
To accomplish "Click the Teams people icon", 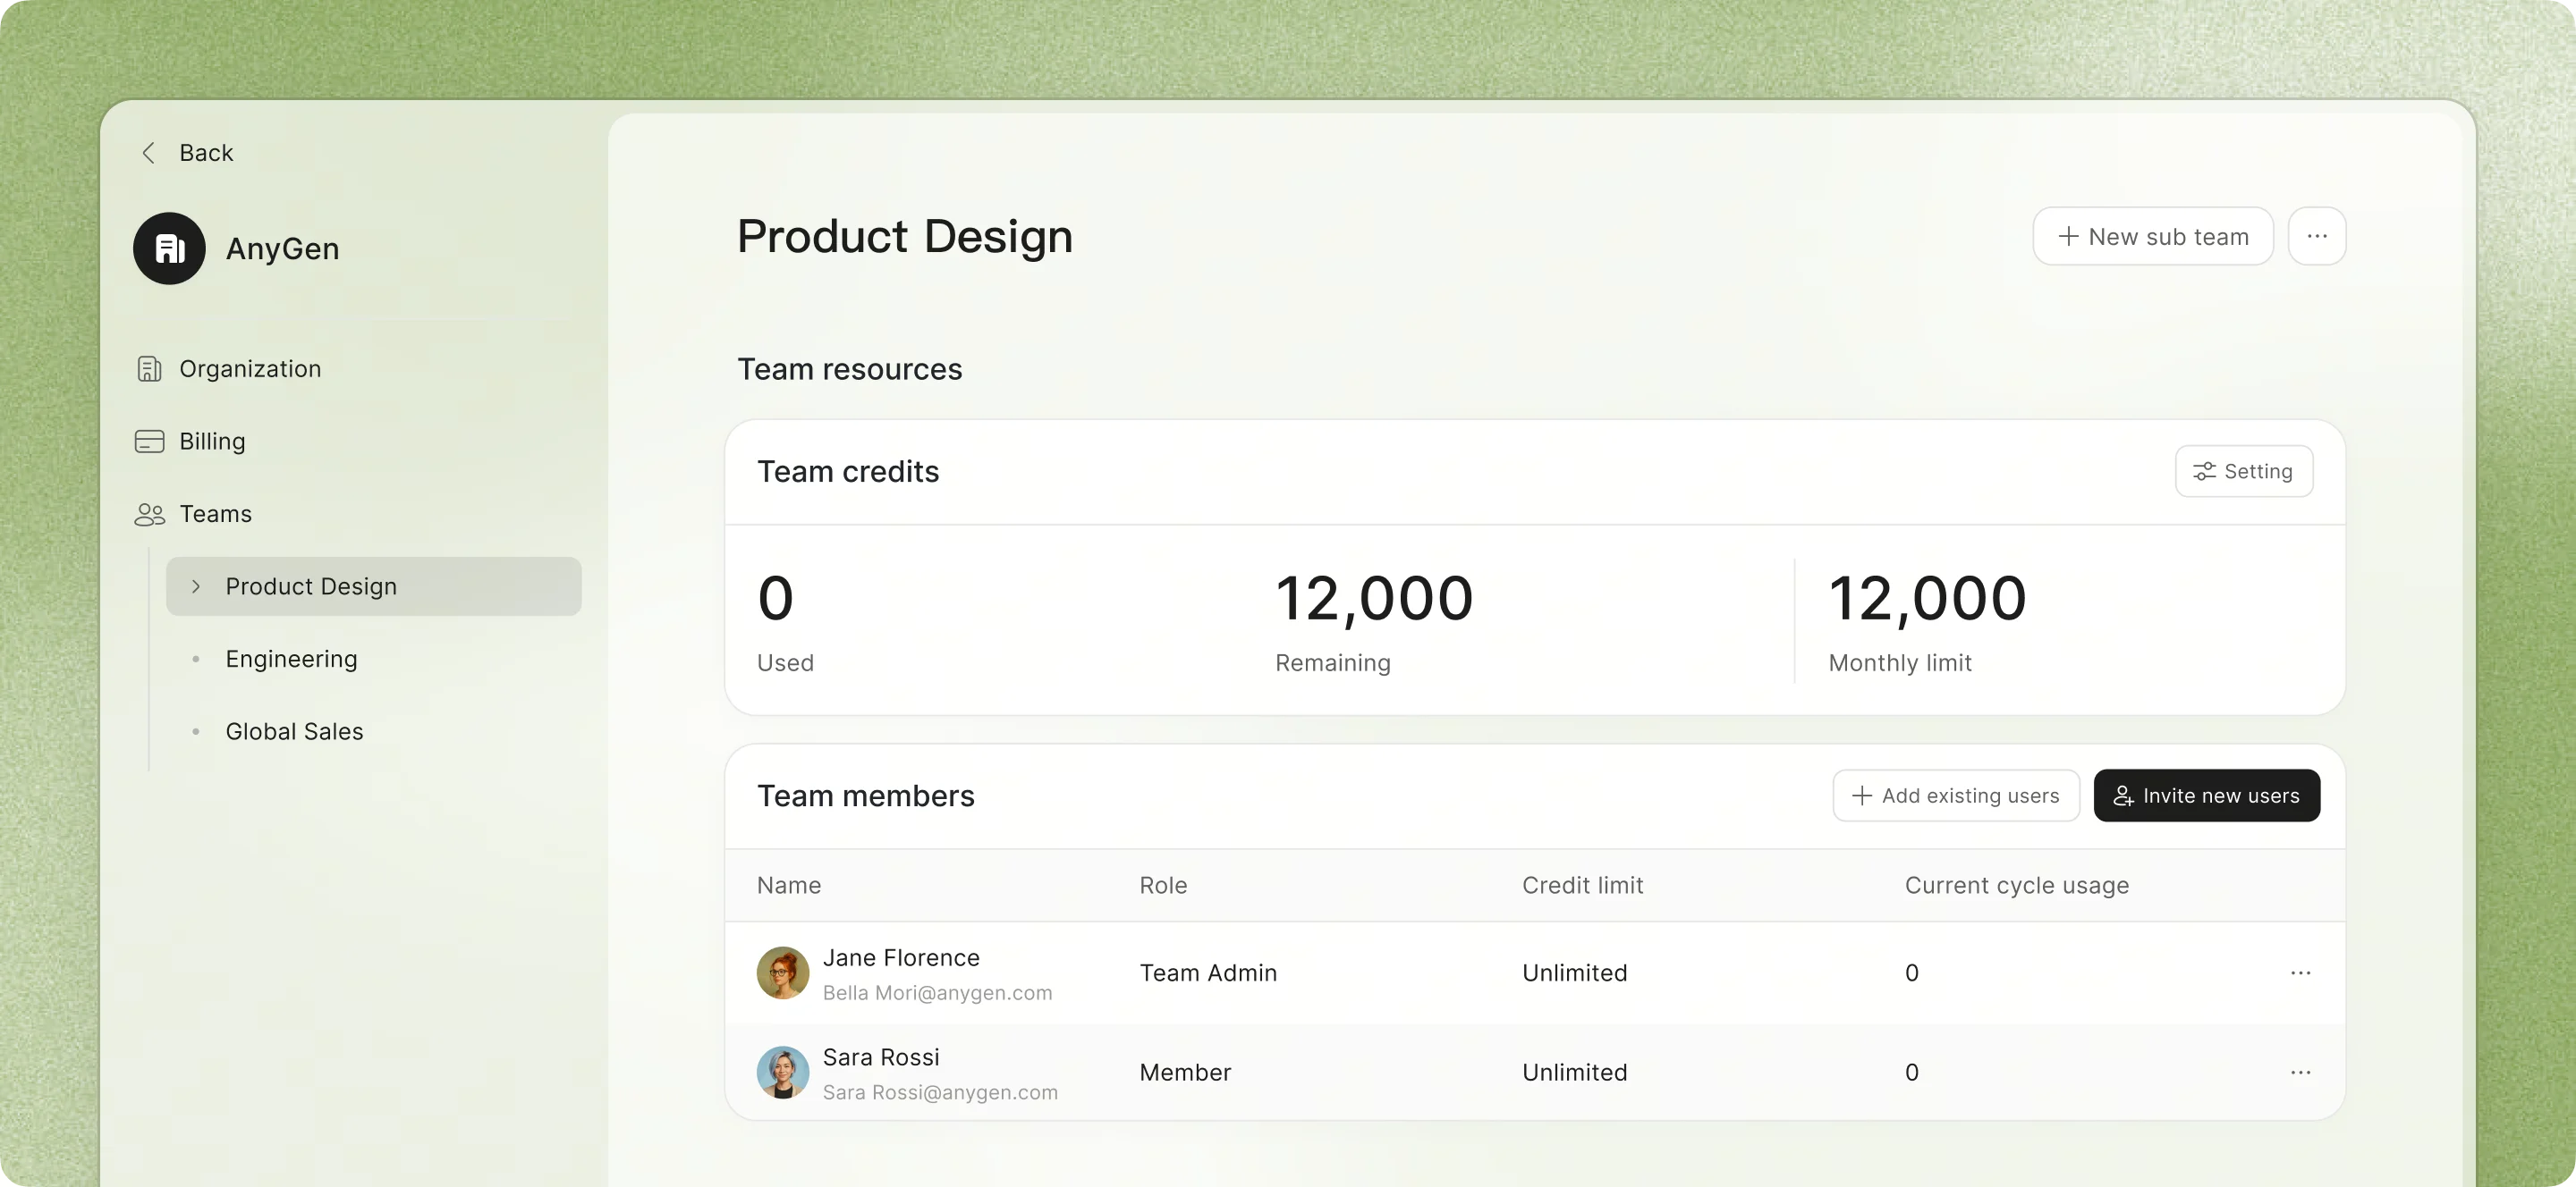I will [x=149, y=514].
